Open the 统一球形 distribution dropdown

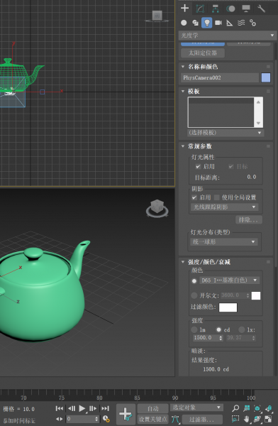pyautogui.click(x=223, y=242)
